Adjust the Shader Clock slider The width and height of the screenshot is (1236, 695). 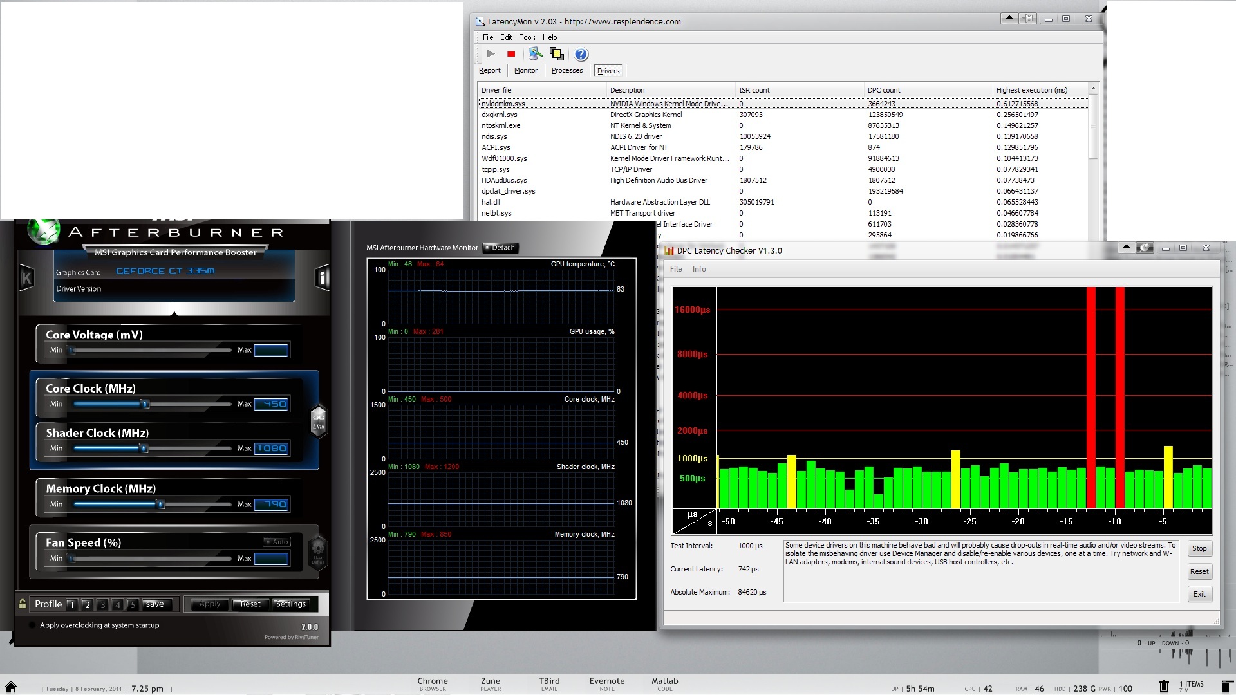point(145,449)
